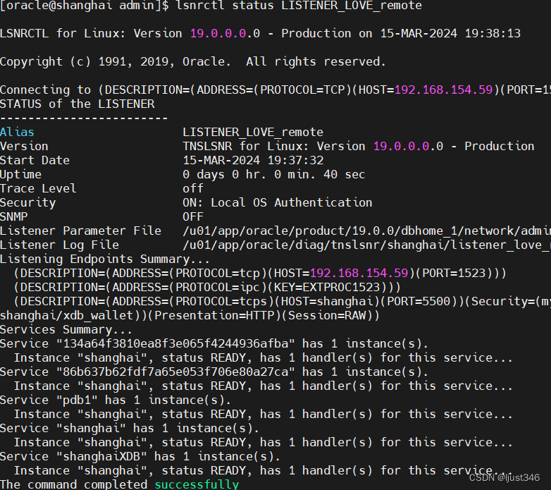Click 'shanghai/xdb_wallet))(Presentation=HTTP)(Session=RAW))' line
Screen dimensions: 551x490
(190, 316)
